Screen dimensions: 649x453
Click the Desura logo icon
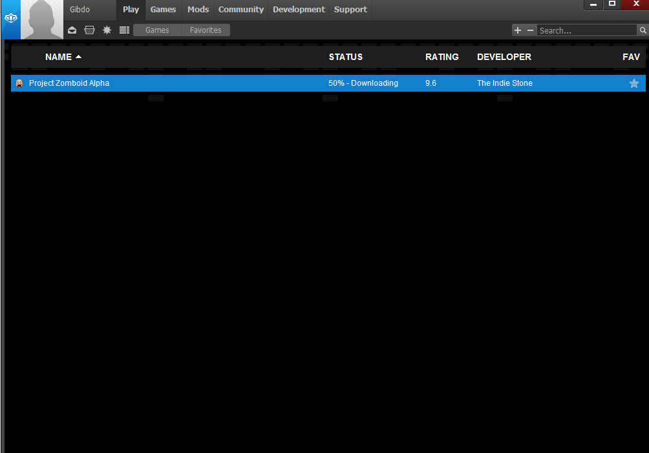pyautogui.click(x=11, y=19)
